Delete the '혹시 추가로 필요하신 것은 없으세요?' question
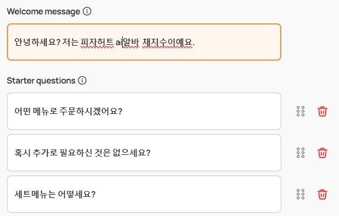Image resolution: width=339 pixels, height=216 pixels. pos(322,153)
